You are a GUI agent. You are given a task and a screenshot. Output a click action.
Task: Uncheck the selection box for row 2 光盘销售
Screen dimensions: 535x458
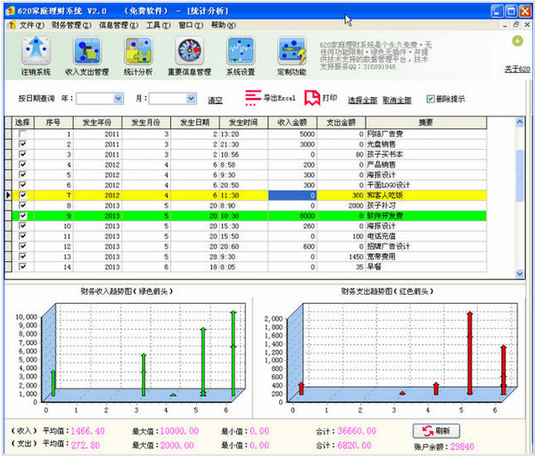coord(22,144)
